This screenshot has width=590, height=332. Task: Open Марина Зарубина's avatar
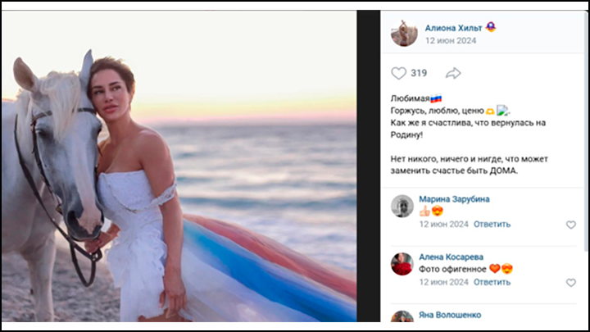point(402,206)
